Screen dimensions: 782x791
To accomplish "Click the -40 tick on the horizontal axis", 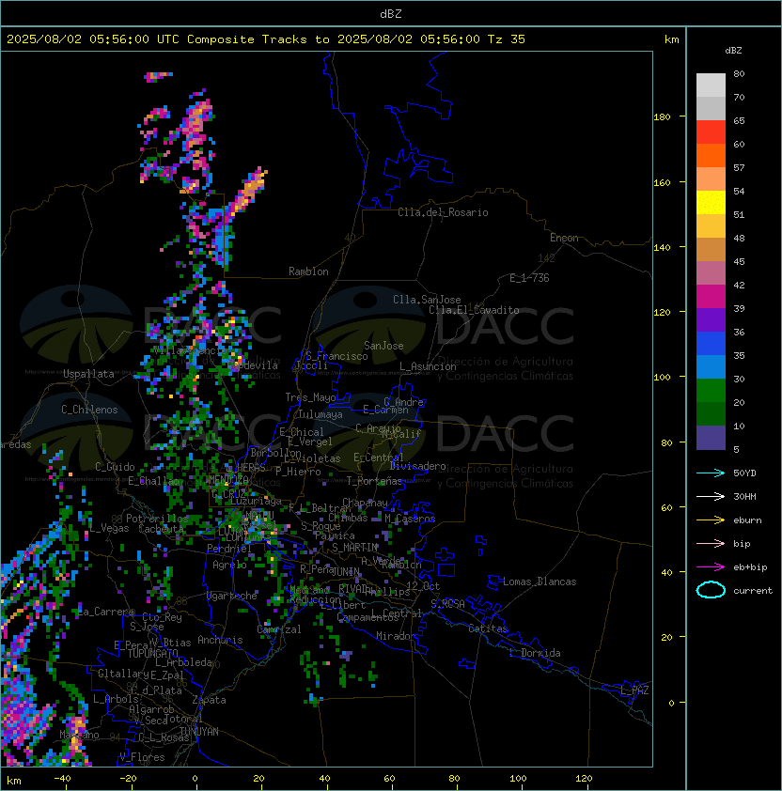I will [x=62, y=779].
